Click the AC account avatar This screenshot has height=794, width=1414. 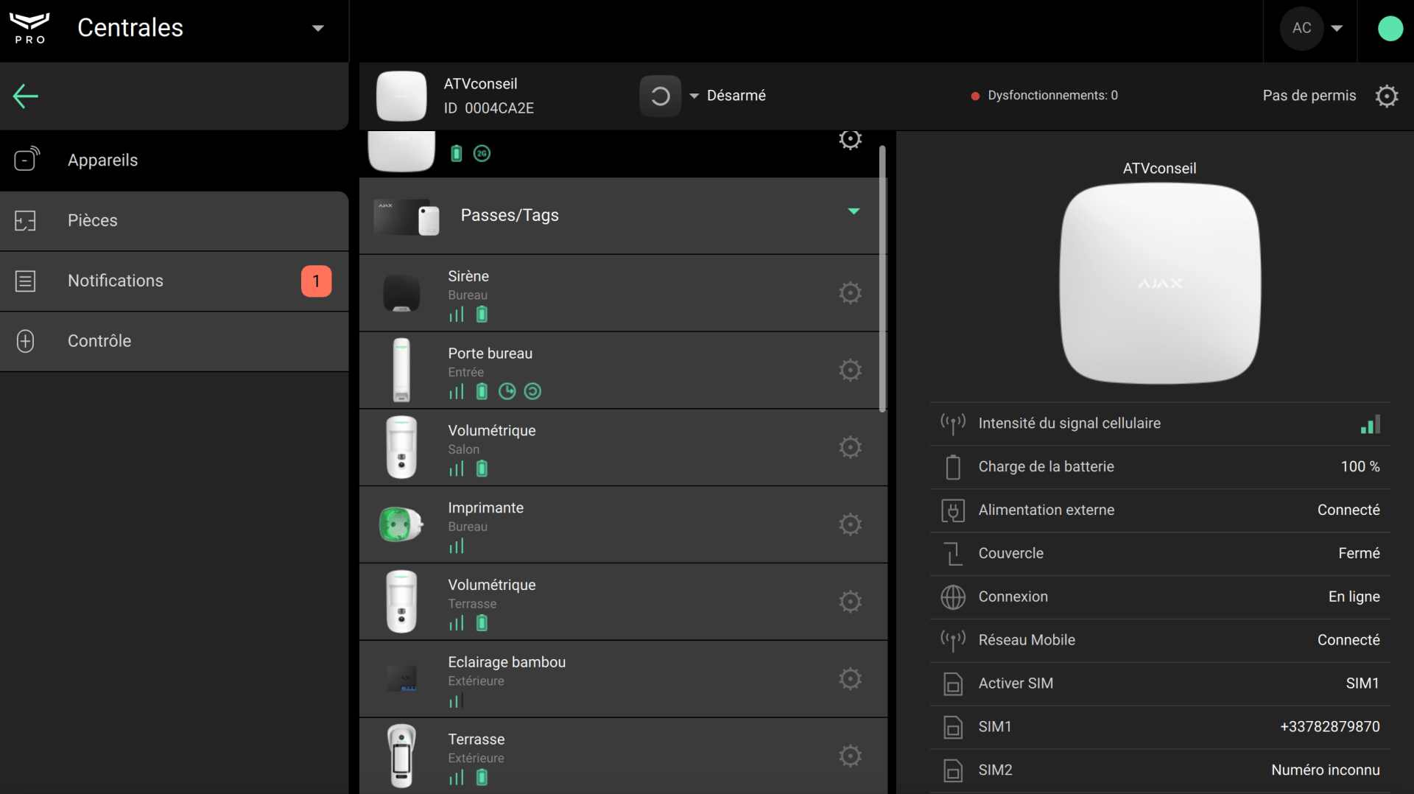tap(1301, 28)
